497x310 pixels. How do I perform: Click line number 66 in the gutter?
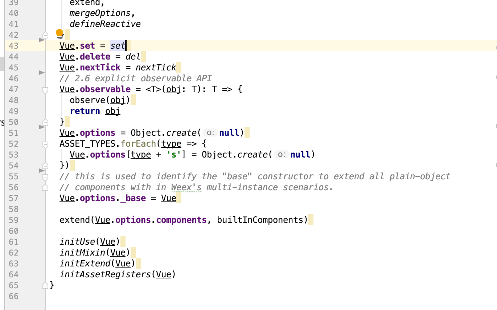(13, 296)
